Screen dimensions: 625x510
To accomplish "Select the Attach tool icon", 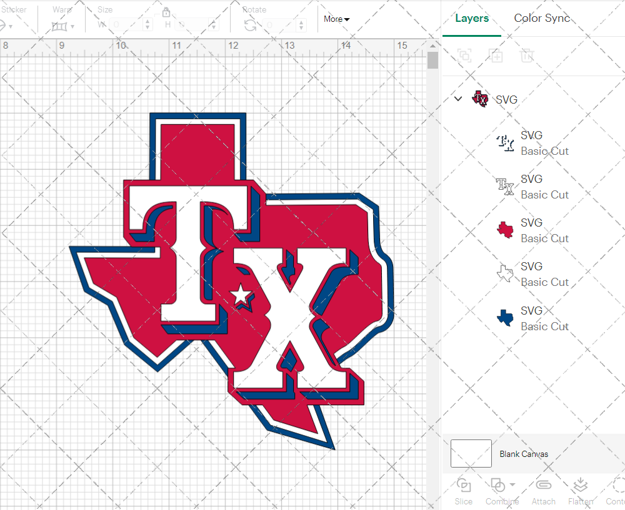I will pos(543,484).
